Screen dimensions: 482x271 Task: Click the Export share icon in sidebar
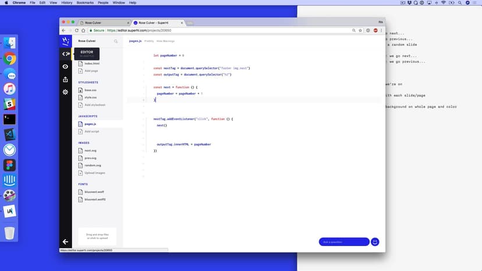[x=65, y=80]
